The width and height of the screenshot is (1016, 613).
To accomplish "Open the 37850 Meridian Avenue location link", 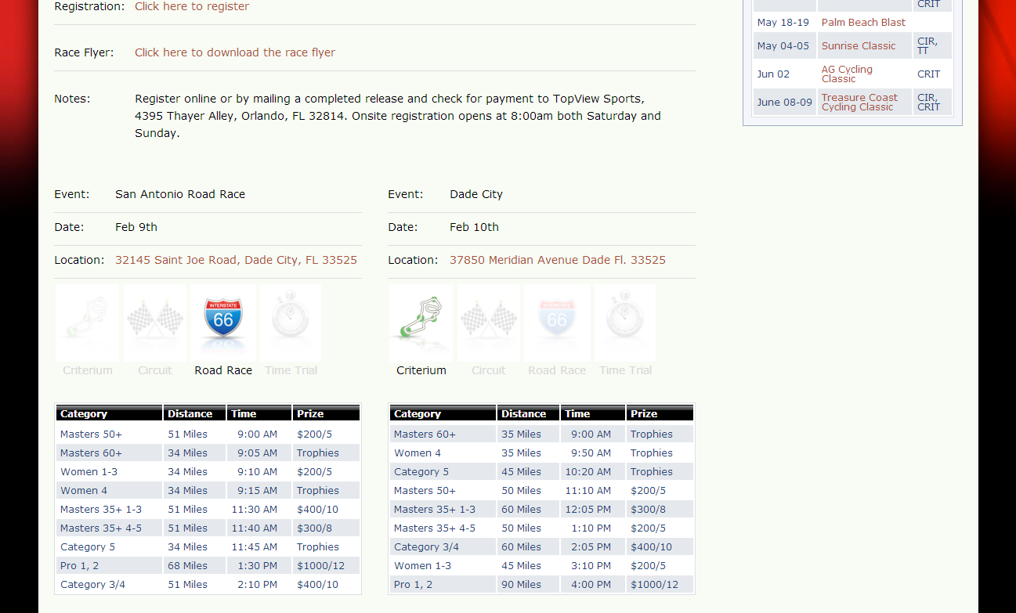I will tap(558, 260).
